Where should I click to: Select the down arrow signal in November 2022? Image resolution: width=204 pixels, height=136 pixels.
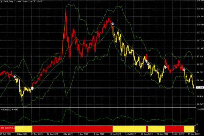point(184,70)
